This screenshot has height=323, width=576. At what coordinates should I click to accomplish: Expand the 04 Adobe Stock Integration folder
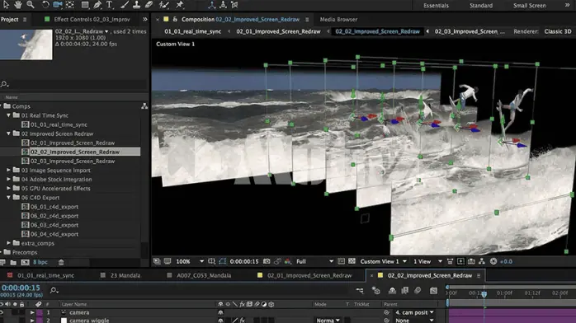point(9,180)
